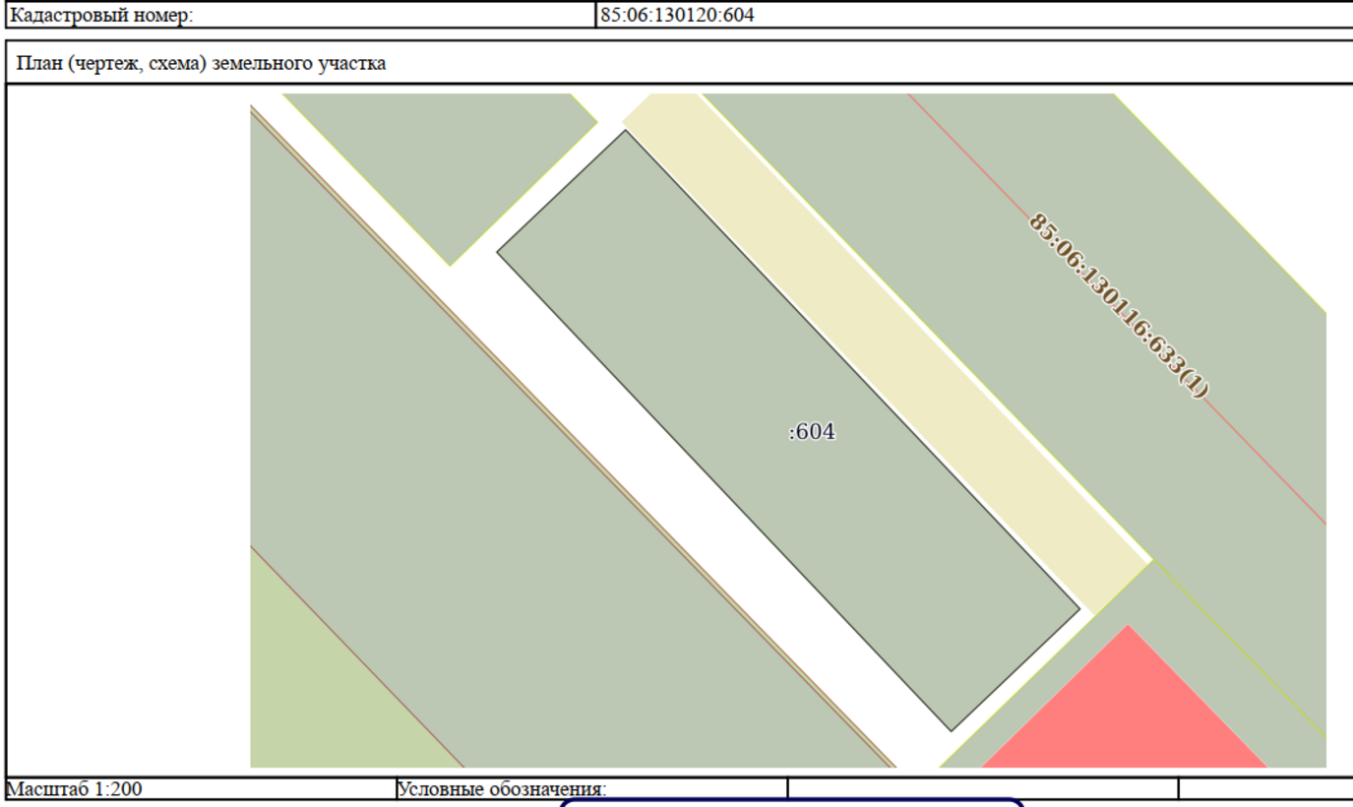Viewport: 1353px width, 807px height.
Task: Click the 85:06:130116:633(1) parcel label
Action: pos(1118,305)
